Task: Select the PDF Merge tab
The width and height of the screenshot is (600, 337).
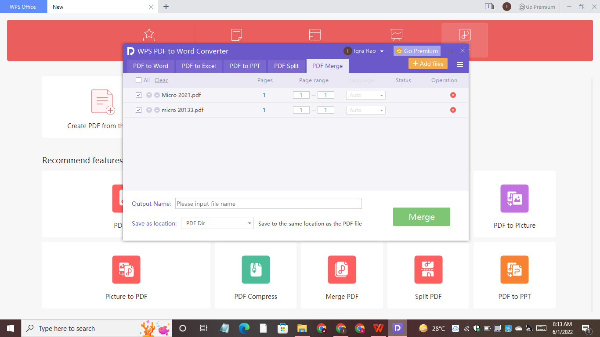Action: (328, 66)
